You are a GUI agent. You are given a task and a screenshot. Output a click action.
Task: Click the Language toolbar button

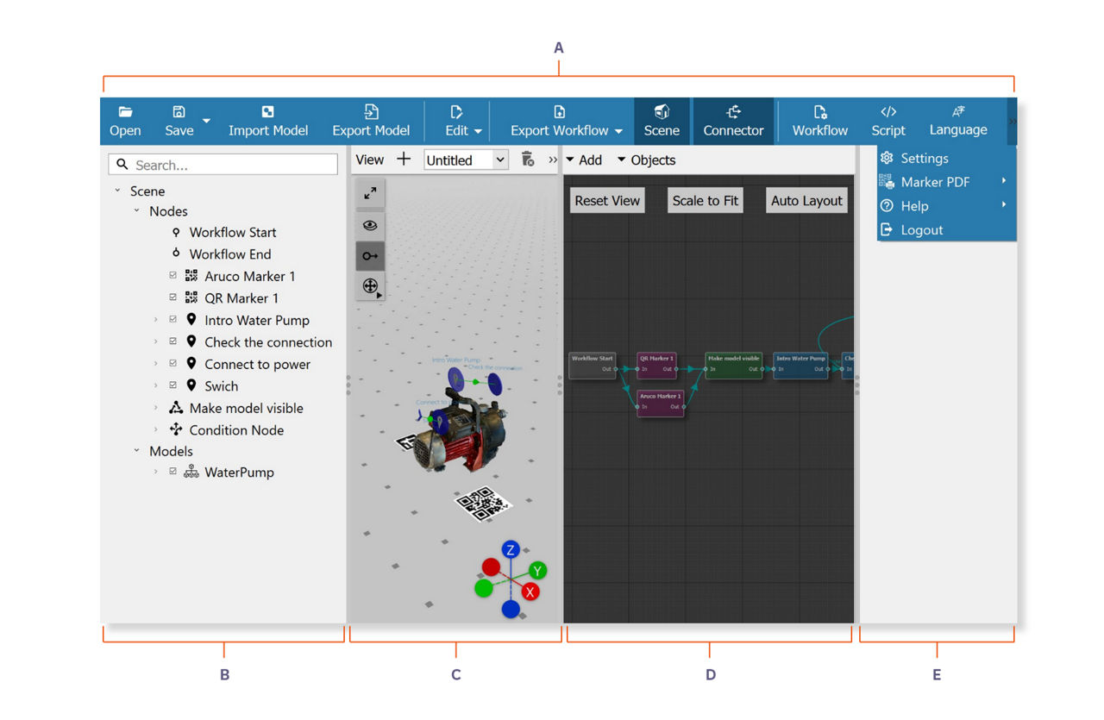[x=958, y=122]
